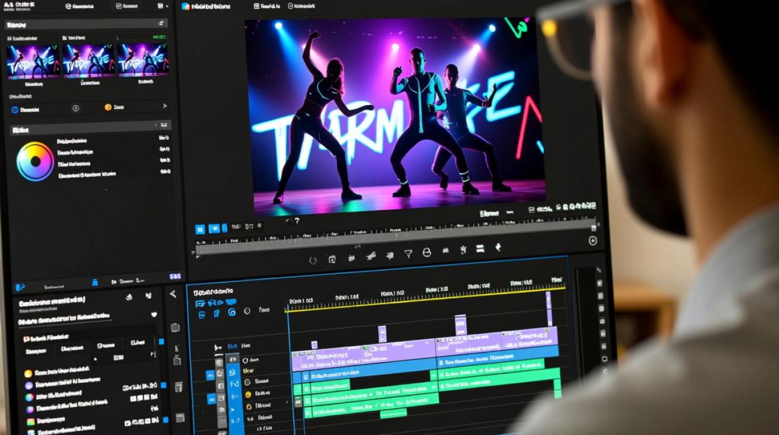Click the colorful app logo tab above preview
Screen dimensions: 779x435
pos(185,6)
